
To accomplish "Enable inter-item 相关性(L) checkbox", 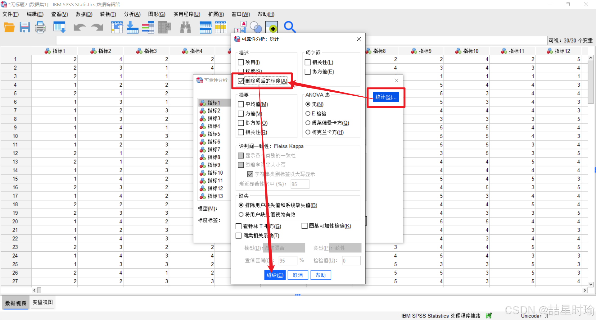I will (308, 62).
